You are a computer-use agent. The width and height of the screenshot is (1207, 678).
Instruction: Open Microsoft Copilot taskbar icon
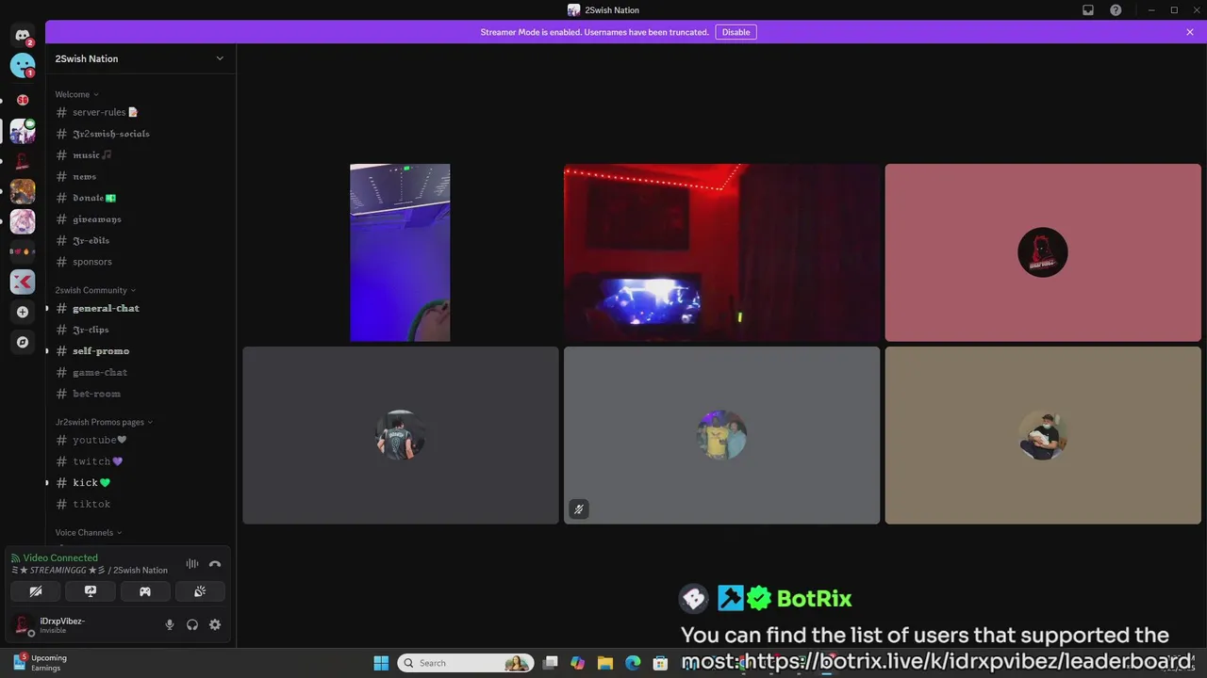(578, 663)
